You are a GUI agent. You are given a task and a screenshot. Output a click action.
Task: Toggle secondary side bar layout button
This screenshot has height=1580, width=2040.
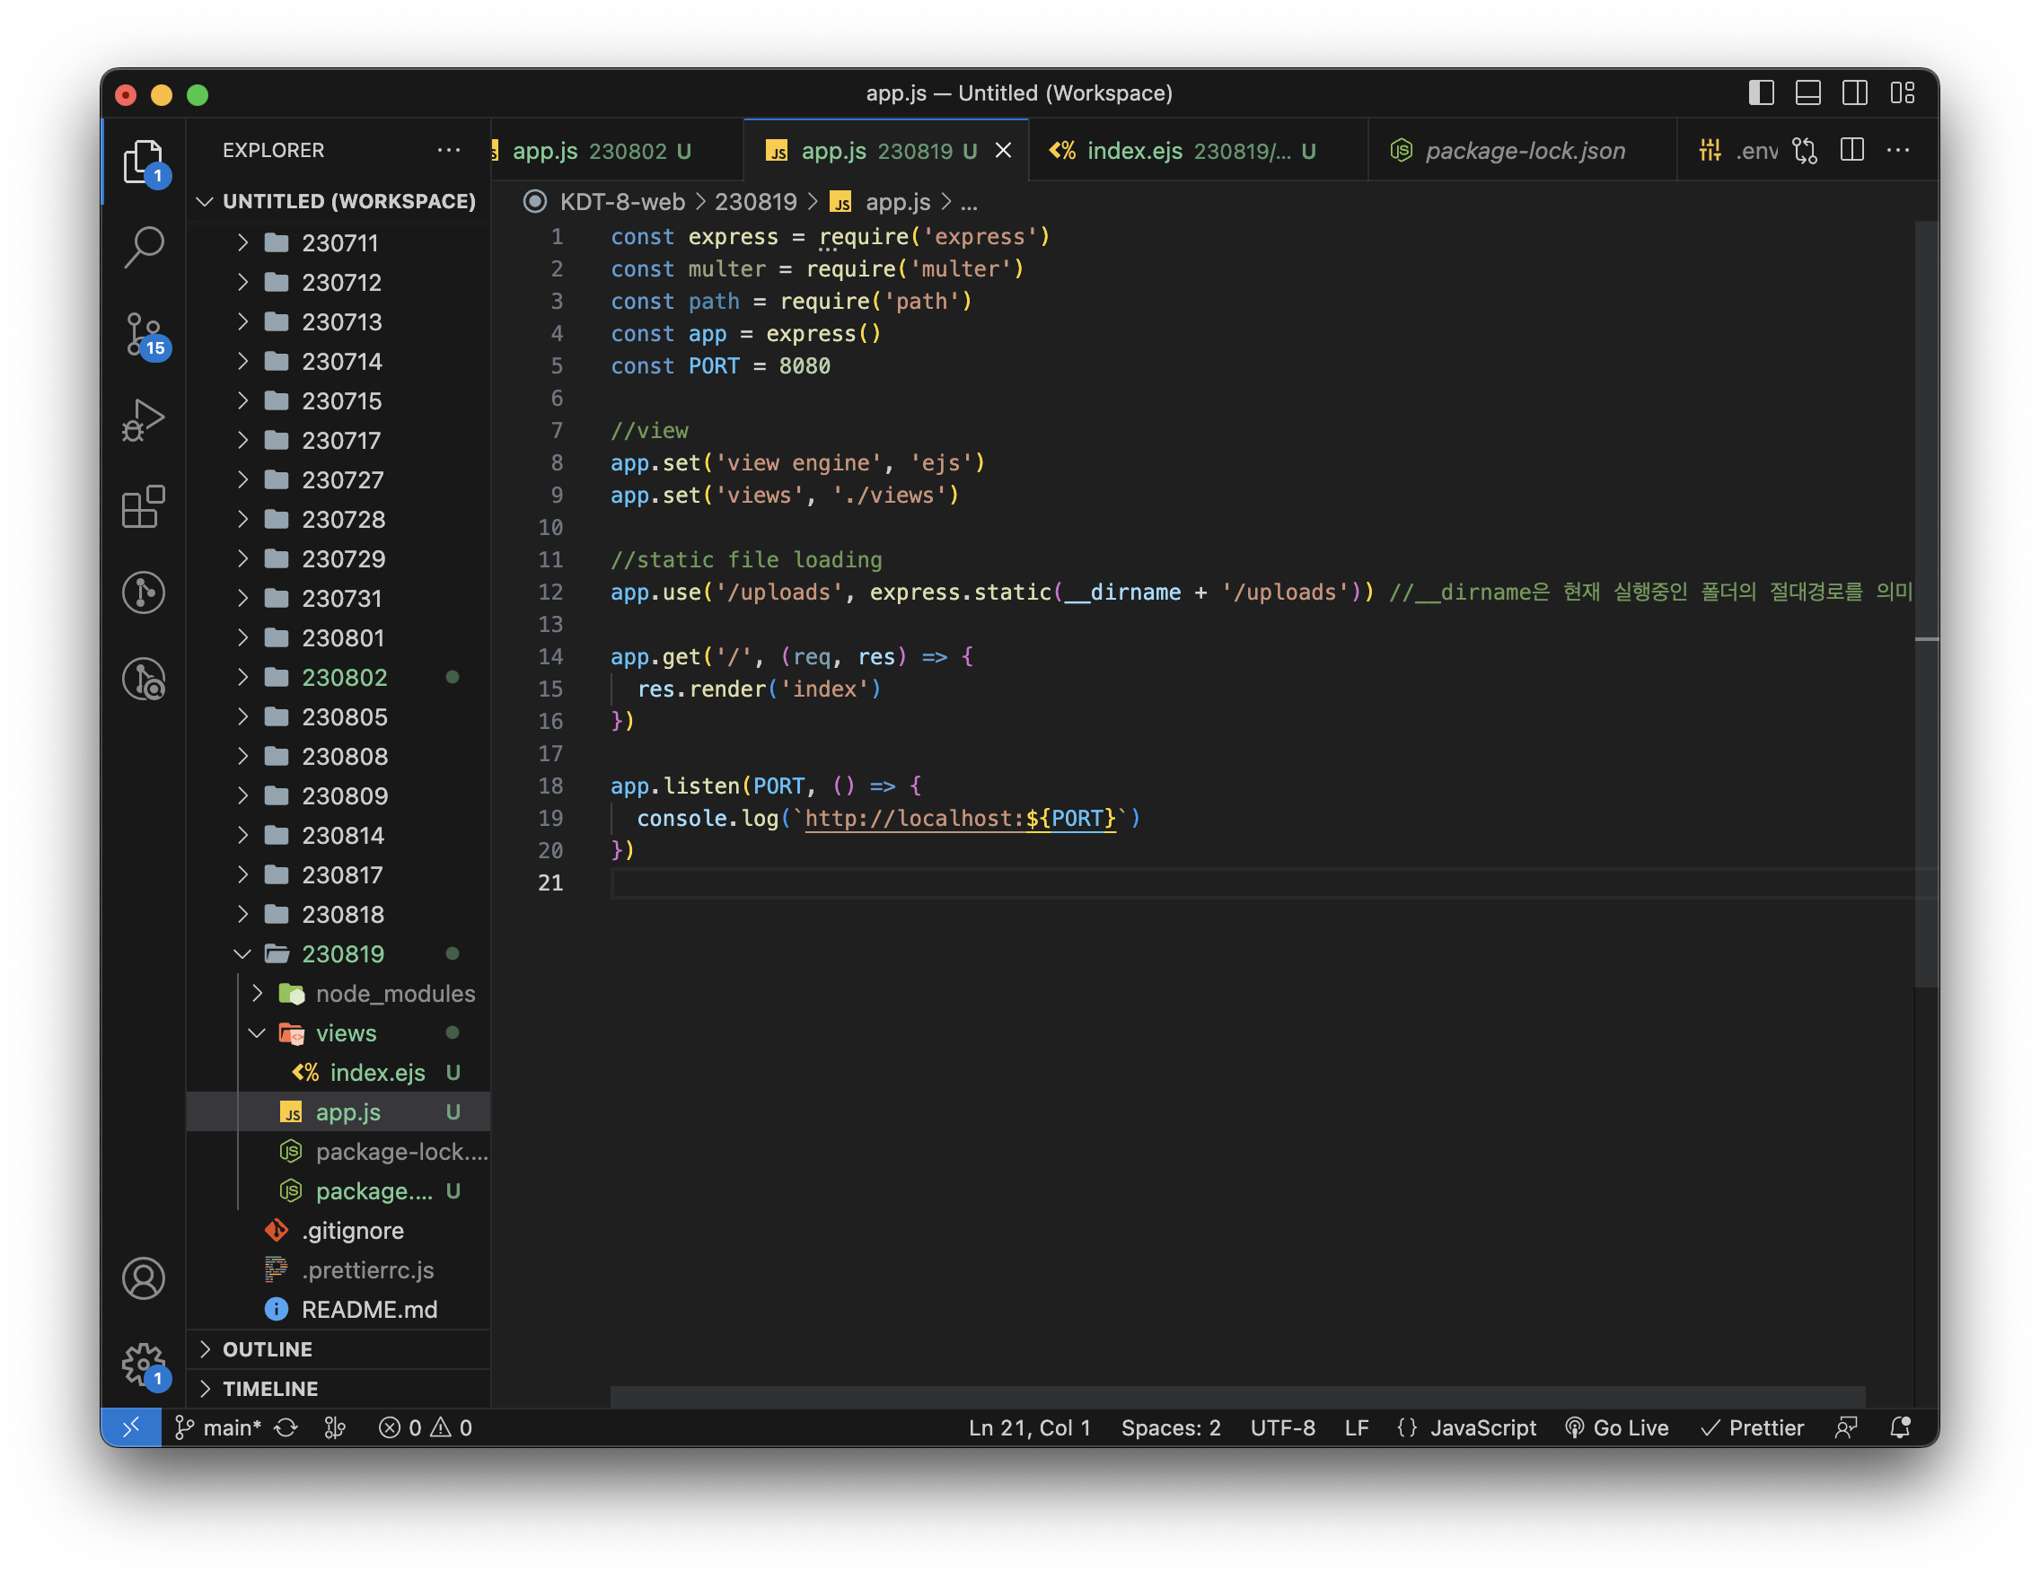[1855, 92]
